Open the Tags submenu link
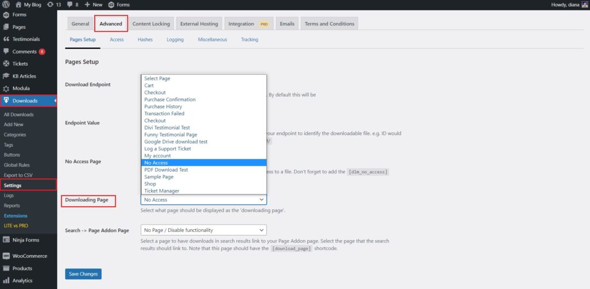This screenshot has width=590, height=289. tap(9, 144)
